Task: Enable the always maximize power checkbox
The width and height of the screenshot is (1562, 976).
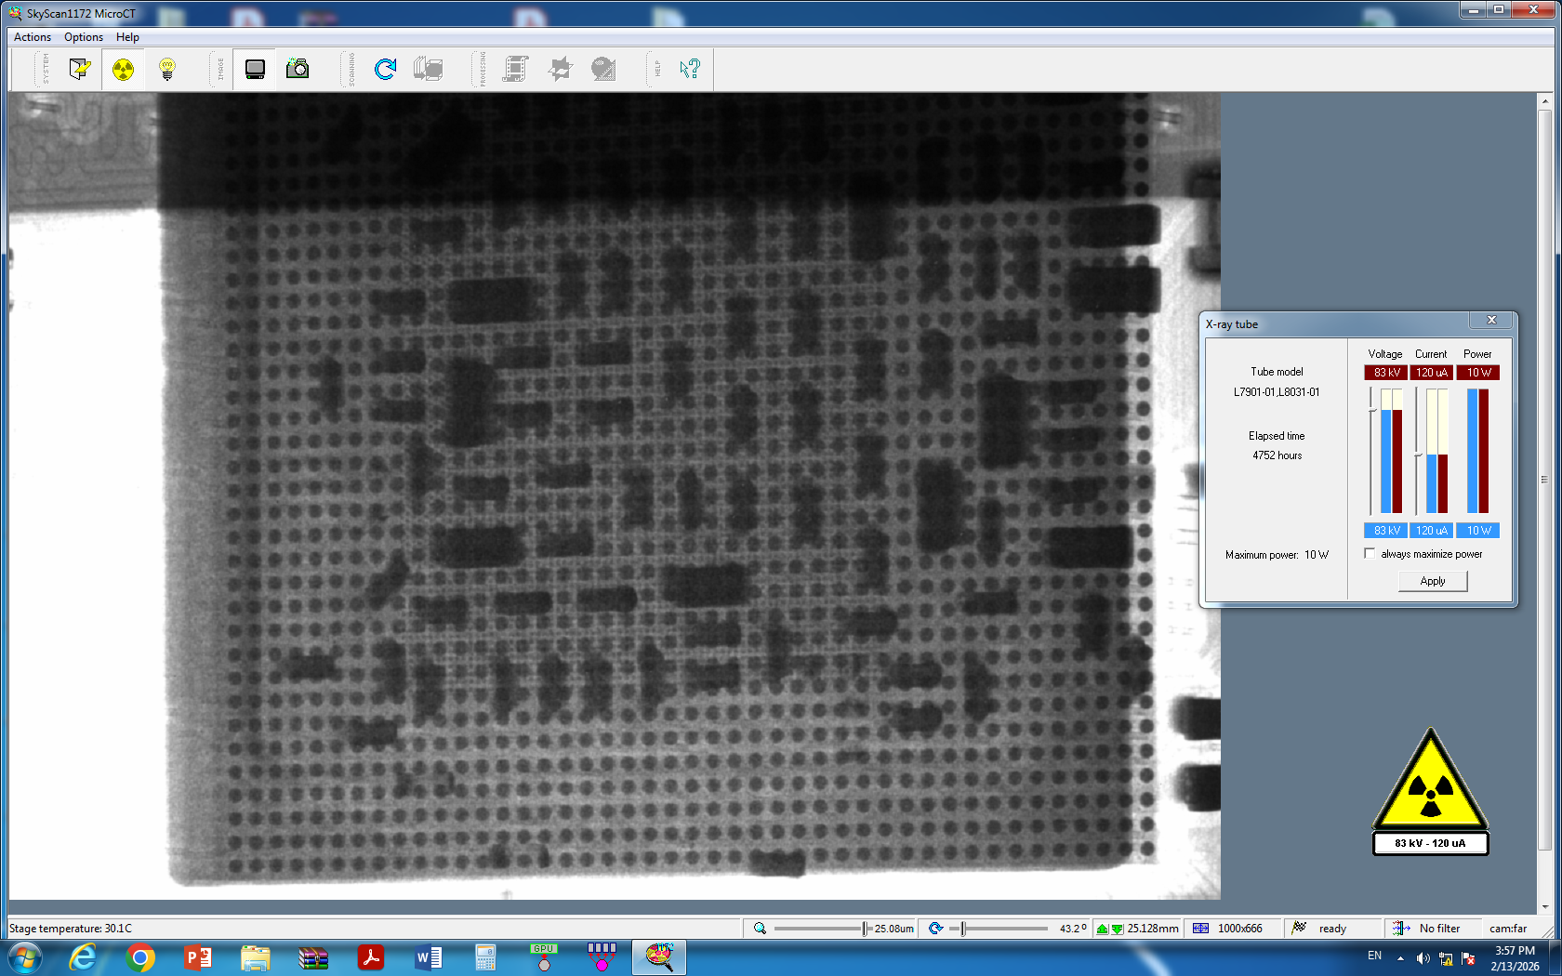Action: point(1370,554)
